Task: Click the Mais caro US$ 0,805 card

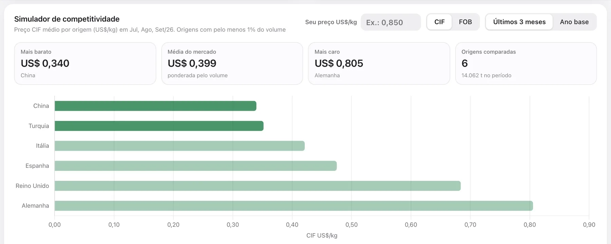Action: pos(379,63)
